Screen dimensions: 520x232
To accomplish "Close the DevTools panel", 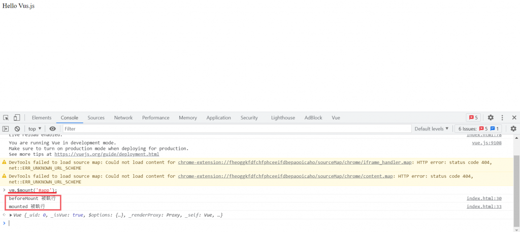I will 514,118.
